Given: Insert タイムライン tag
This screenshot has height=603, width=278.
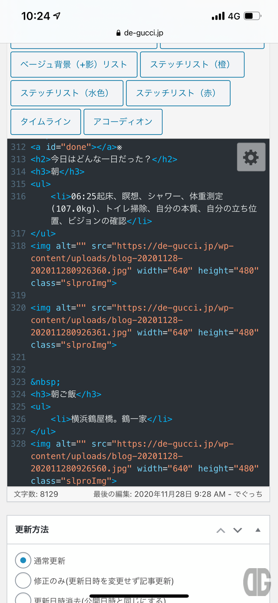Looking at the screenshot, I should point(46,122).
